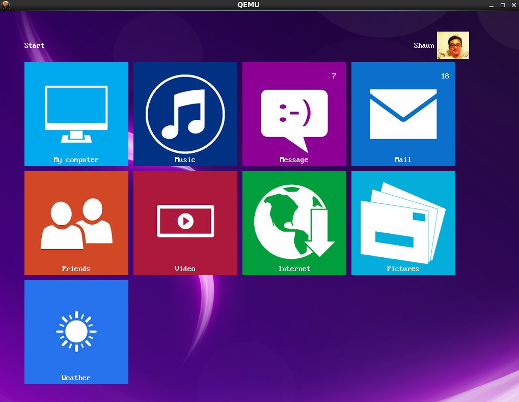Close the QEMU window
Viewport: 519px width, 402px height.
(x=514, y=5)
